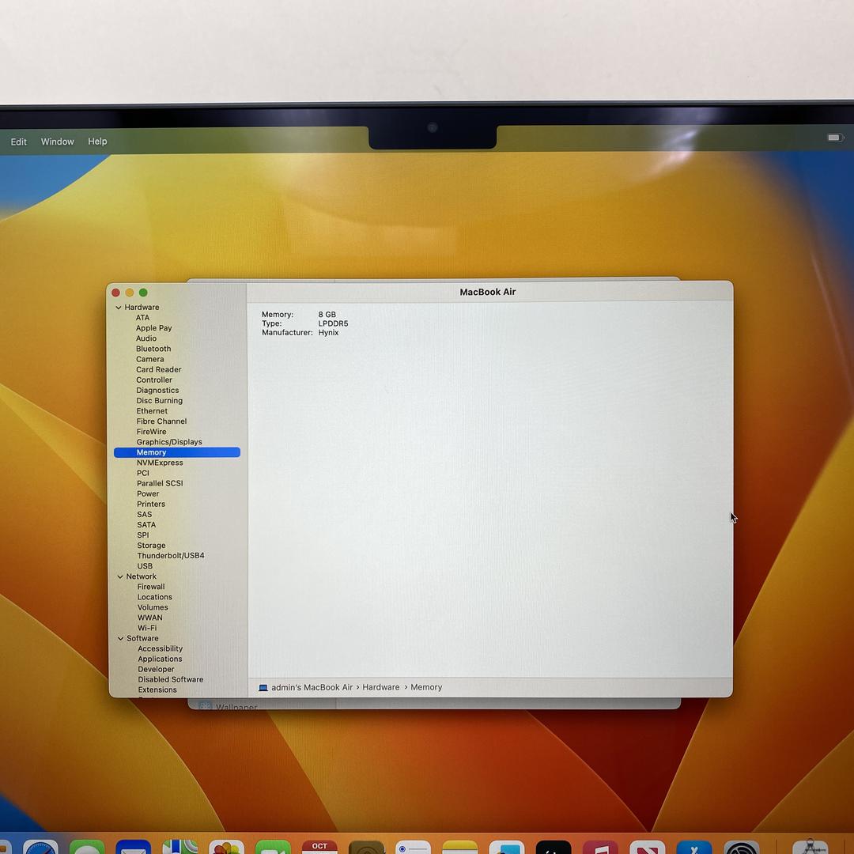Collapse the Hardware section

pos(119,308)
